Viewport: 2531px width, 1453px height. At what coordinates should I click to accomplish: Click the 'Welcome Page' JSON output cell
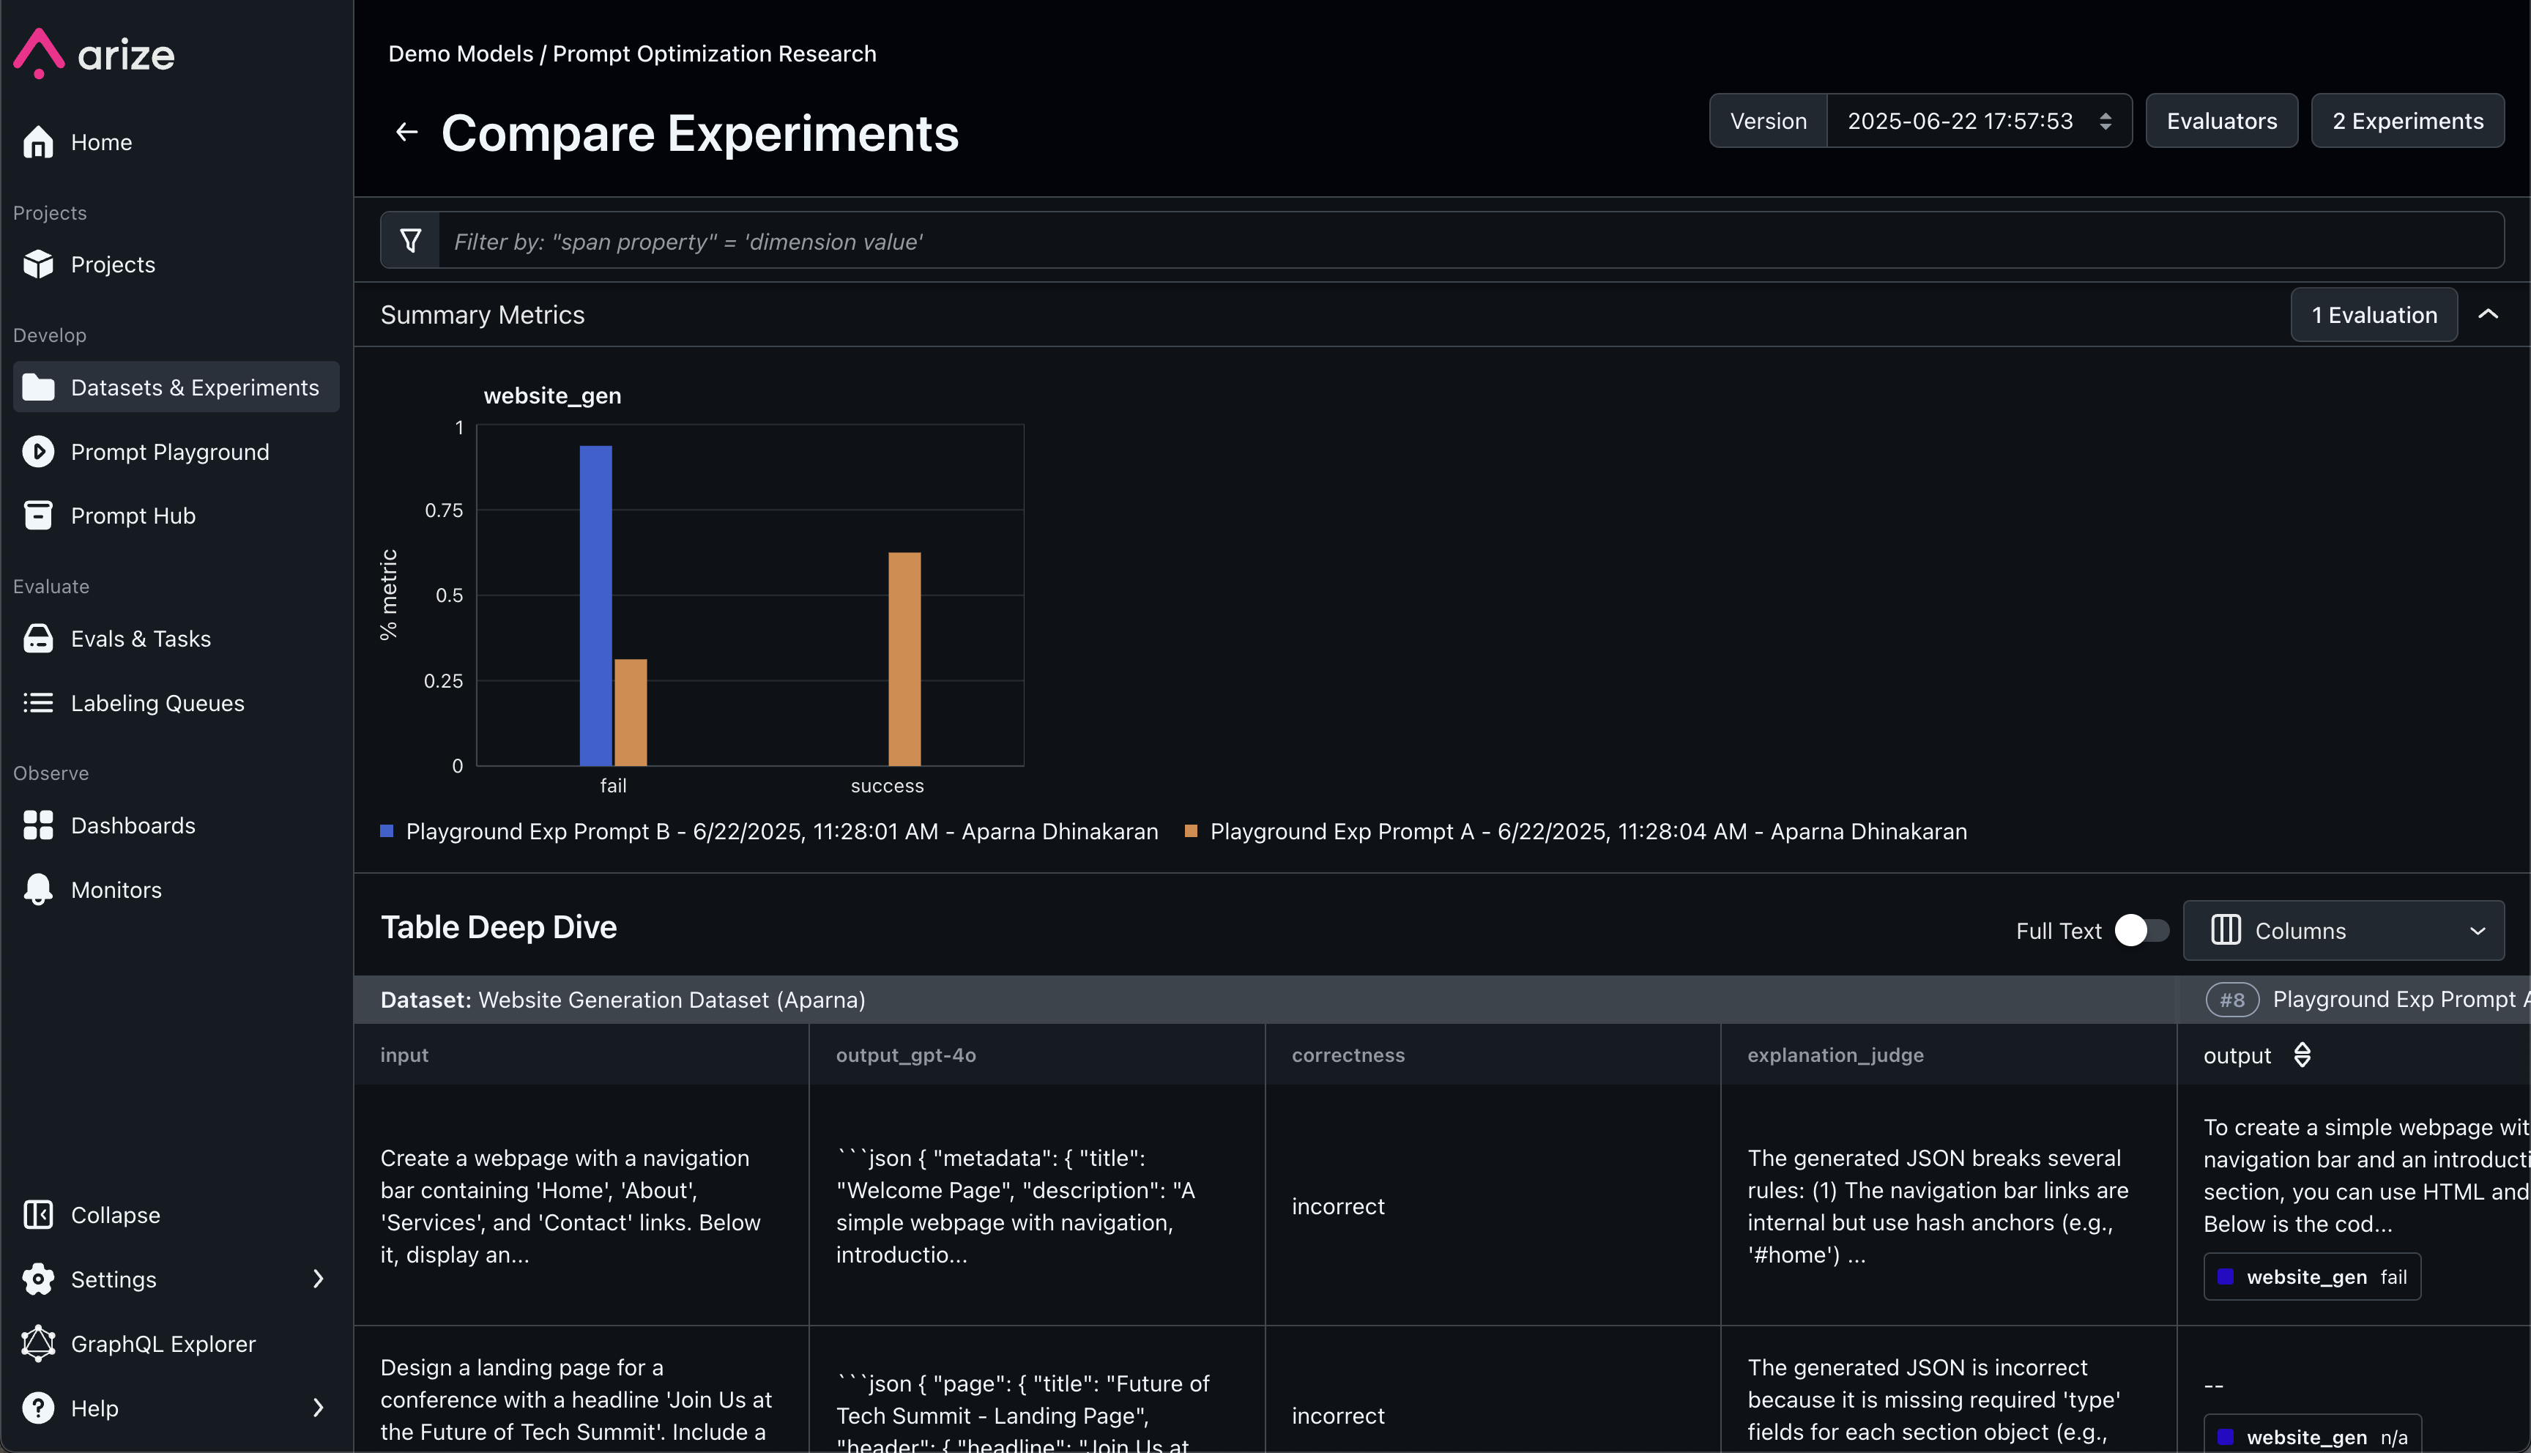(1036, 1205)
